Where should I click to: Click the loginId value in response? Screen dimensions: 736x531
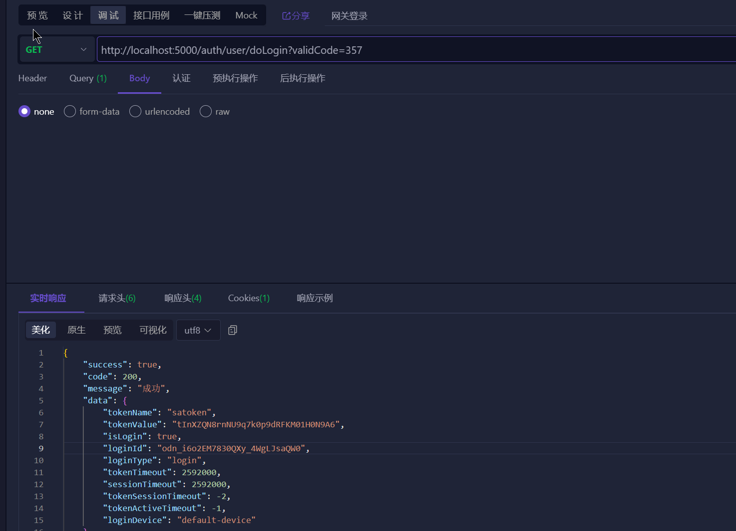coord(231,448)
